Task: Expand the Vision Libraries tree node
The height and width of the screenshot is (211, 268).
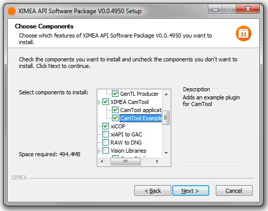Action: point(99,151)
